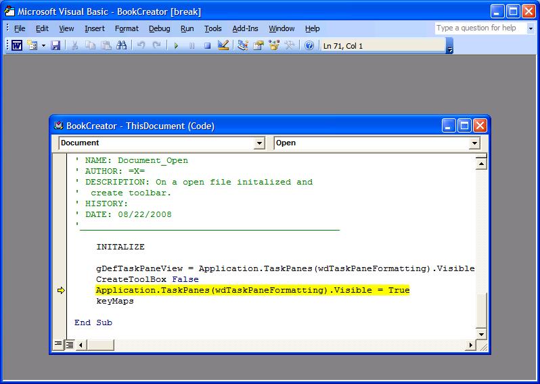The width and height of the screenshot is (540, 384).
Task: Click the Break pause icon
Action: 192,46
